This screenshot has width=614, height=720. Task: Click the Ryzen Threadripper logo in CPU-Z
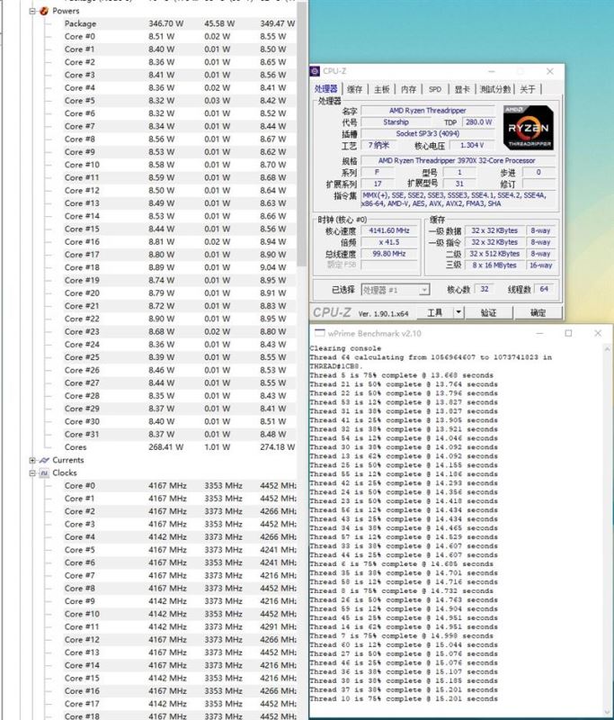tap(529, 128)
